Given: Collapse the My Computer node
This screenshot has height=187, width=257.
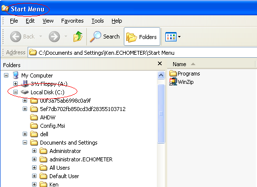Looking at the screenshot, I should (x=6, y=75).
